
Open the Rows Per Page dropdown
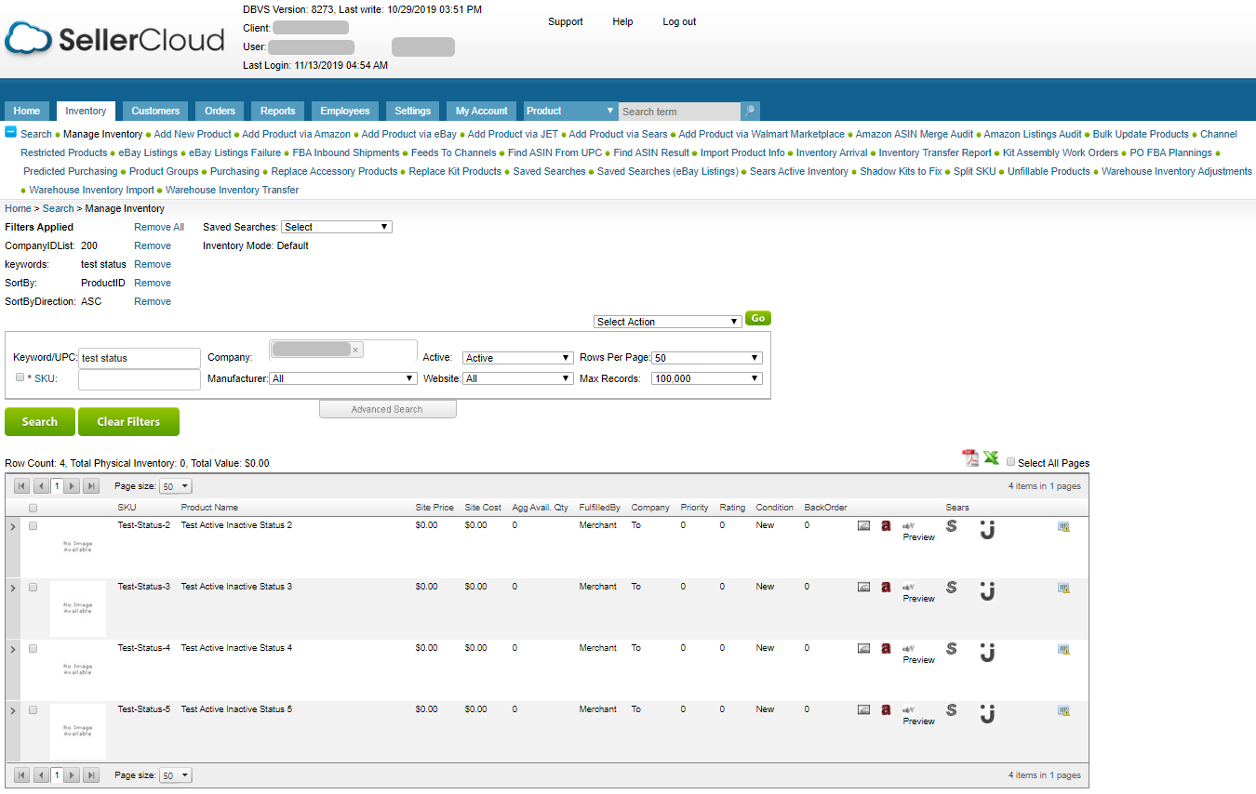(707, 358)
